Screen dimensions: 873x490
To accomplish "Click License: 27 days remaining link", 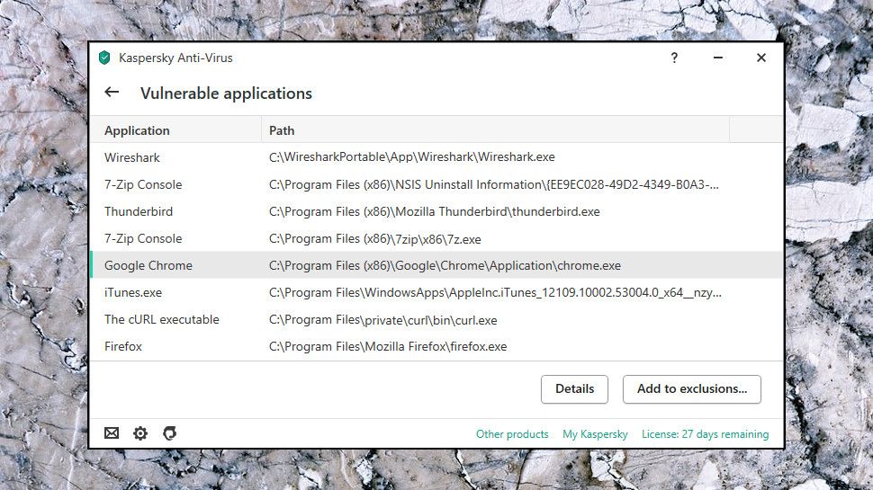I will 705,434.
